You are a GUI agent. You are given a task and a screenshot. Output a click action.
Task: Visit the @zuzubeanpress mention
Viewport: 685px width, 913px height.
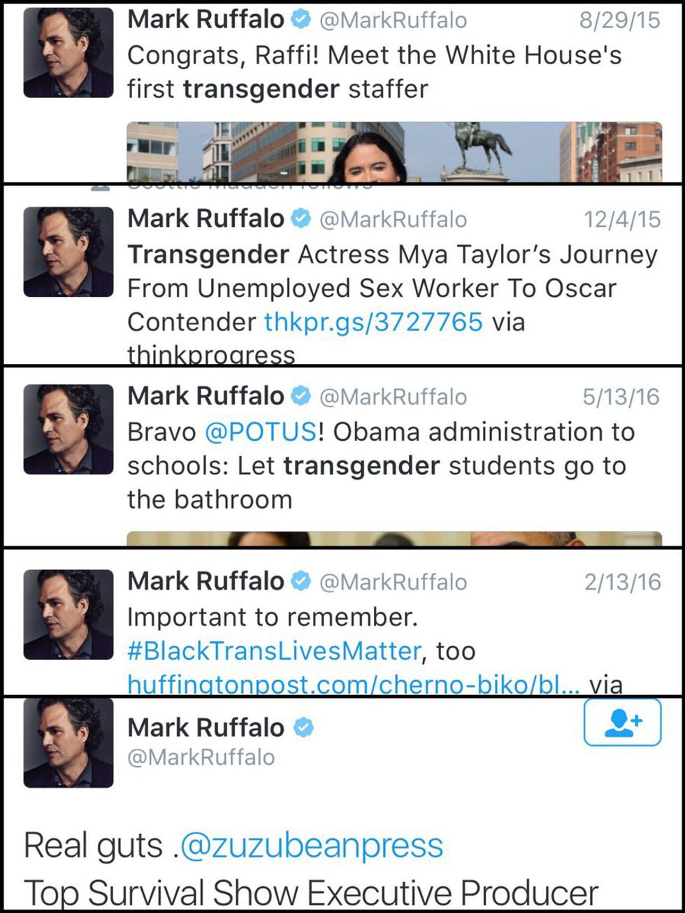[312, 845]
